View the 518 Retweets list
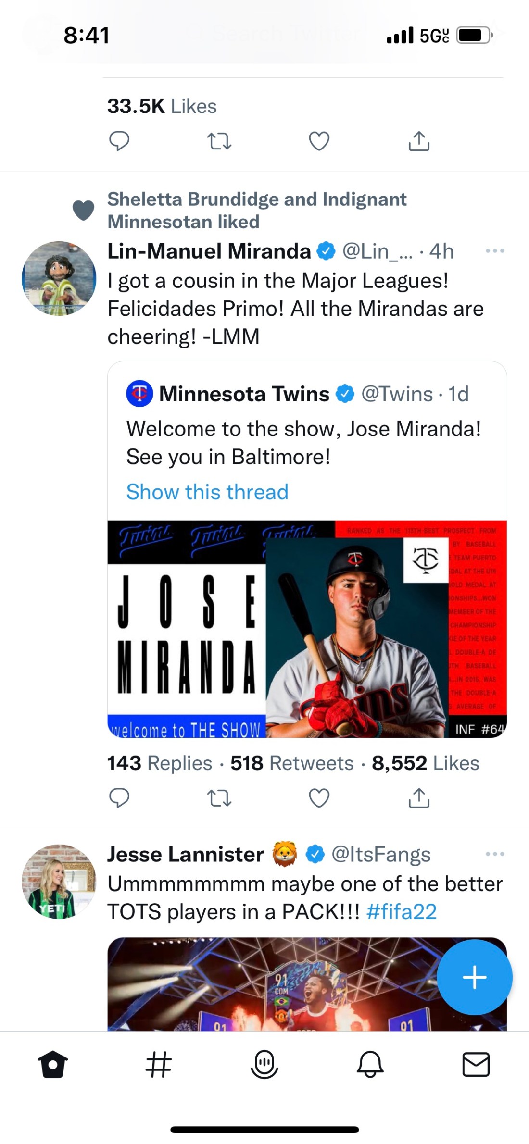Screen dimensions: 529x1144 point(292,763)
